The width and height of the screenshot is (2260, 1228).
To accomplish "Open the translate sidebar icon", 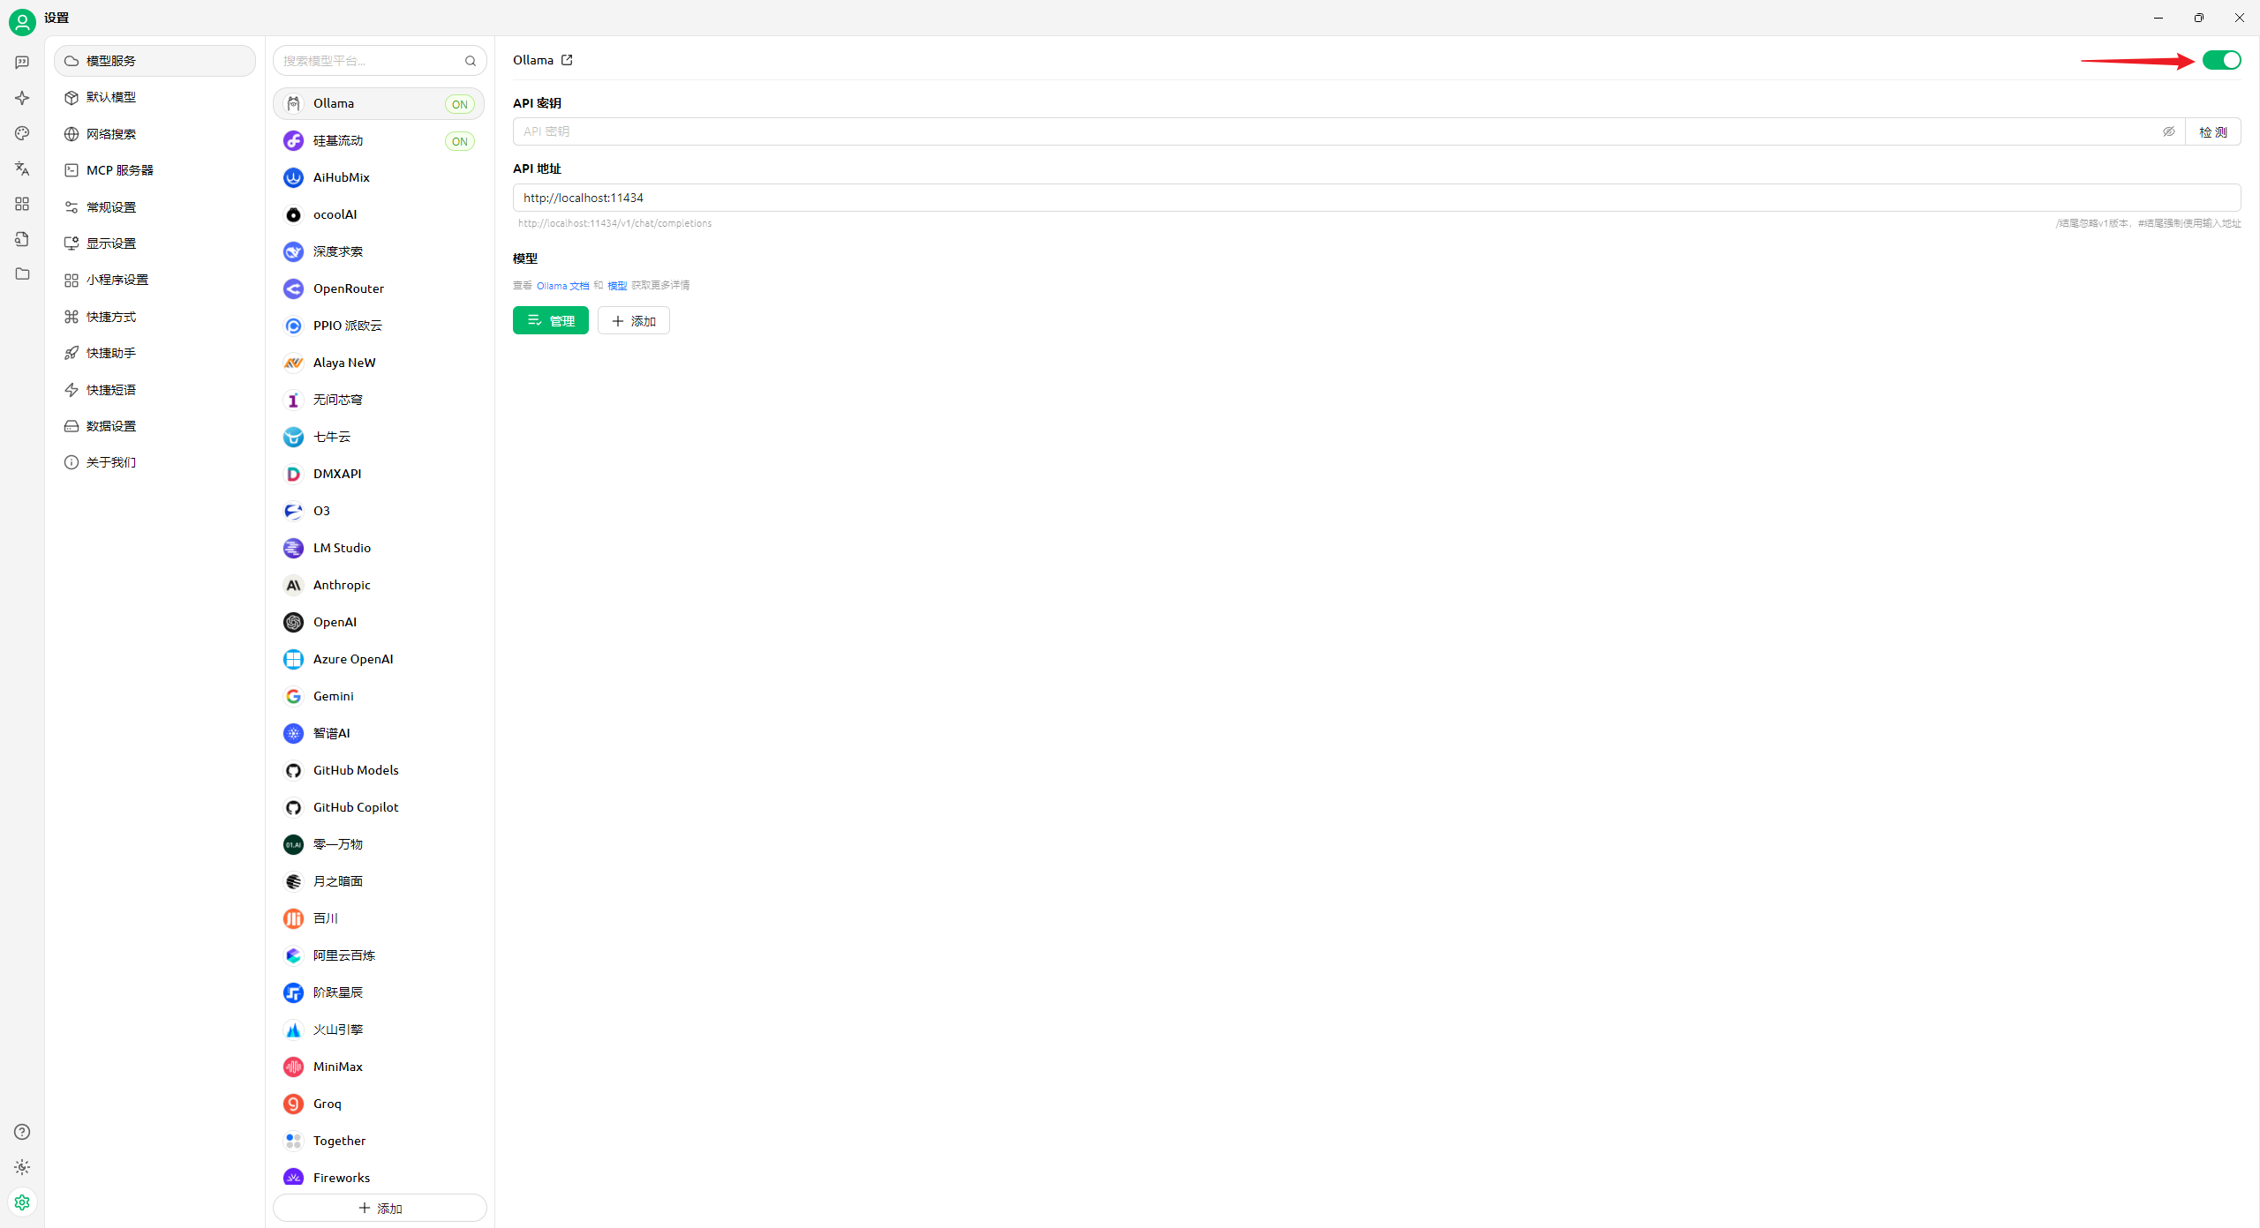I will [22, 168].
